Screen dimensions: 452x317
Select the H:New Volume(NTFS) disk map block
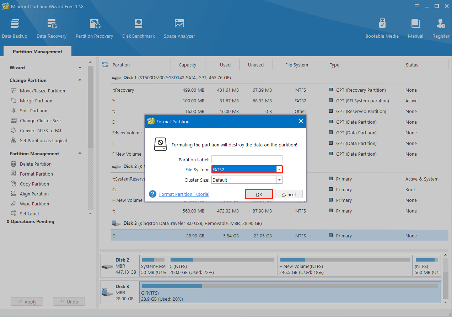click(x=345, y=265)
